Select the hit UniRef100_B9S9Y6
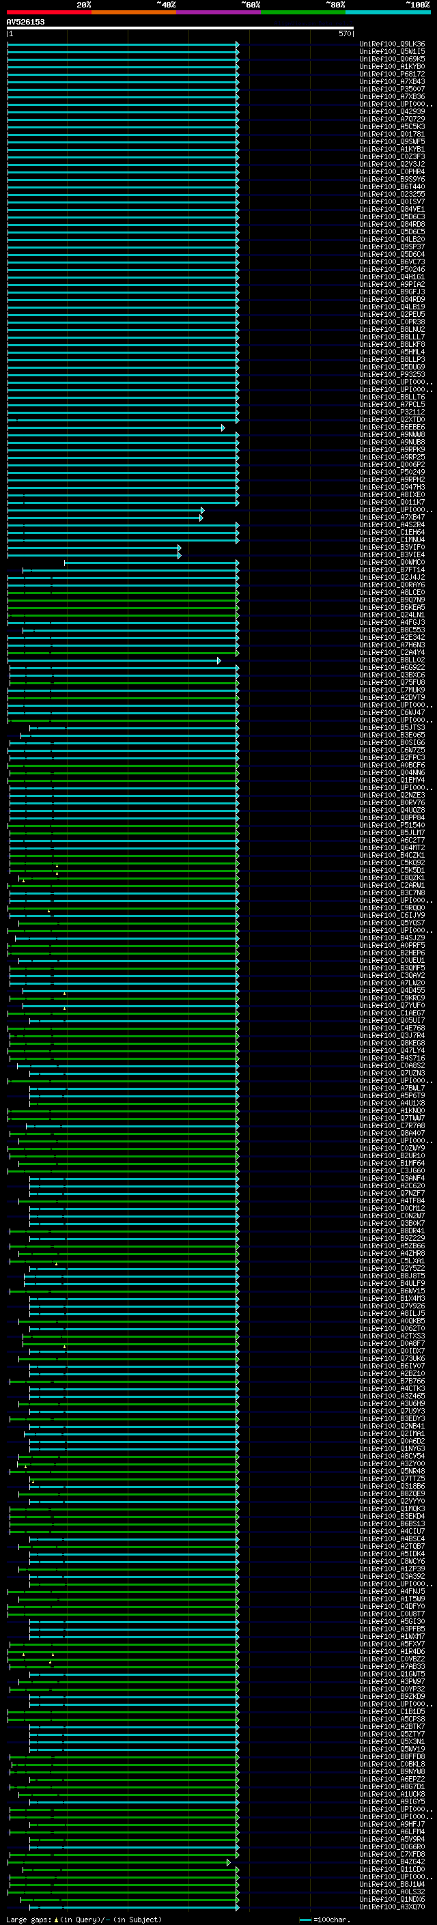The height and width of the screenshot is (1925, 437). pos(392,180)
